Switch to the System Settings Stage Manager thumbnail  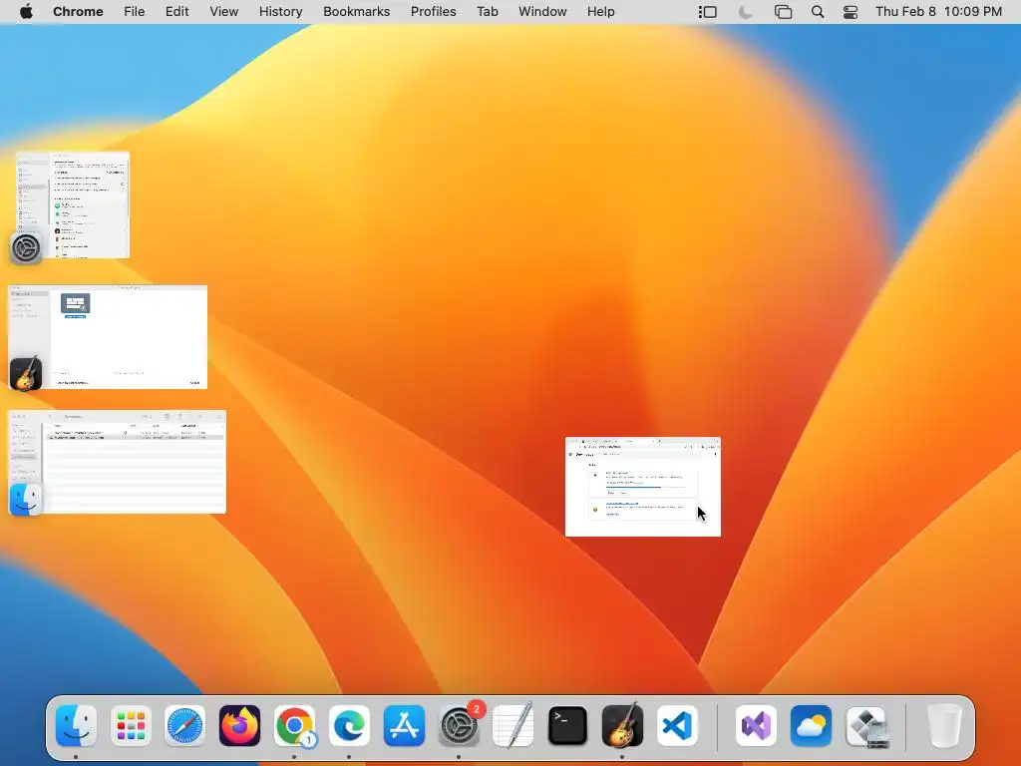pos(72,205)
